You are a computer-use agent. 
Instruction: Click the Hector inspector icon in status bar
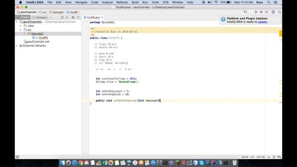point(274,157)
